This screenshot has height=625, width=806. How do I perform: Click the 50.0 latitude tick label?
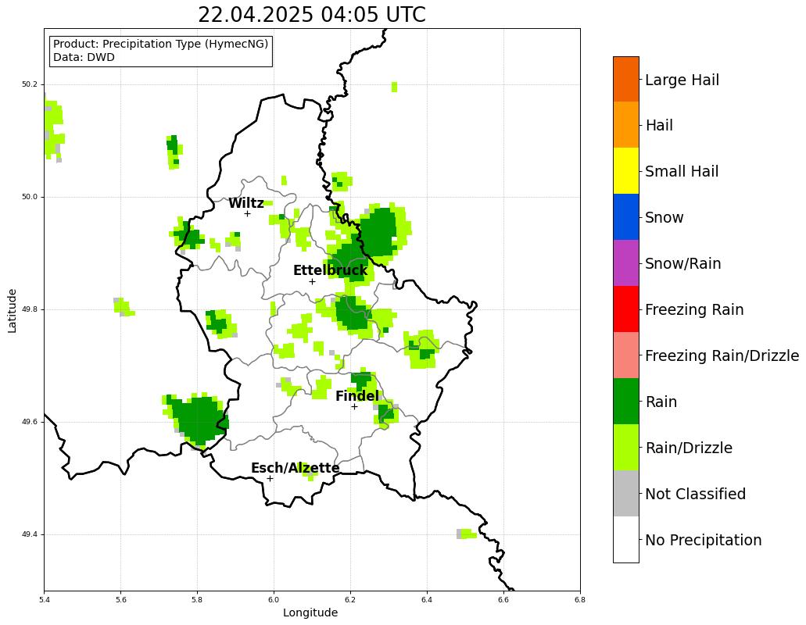click(x=30, y=197)
